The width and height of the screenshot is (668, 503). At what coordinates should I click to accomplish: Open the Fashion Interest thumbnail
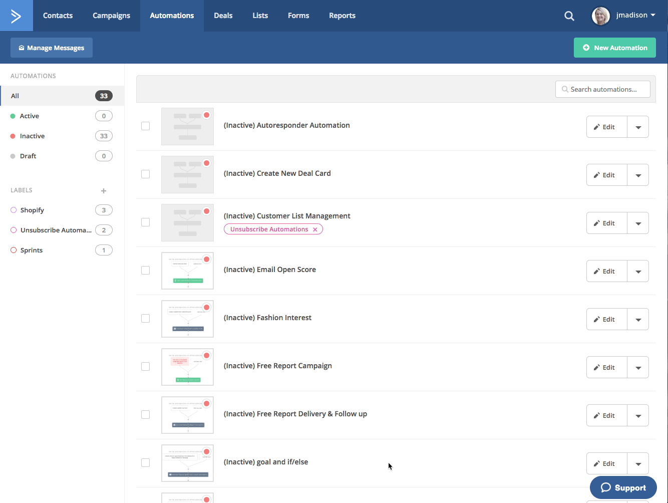coord(187,319)
